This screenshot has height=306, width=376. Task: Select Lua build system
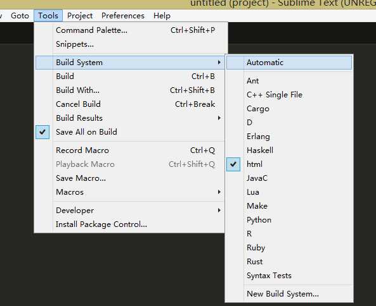coord(289,192)
